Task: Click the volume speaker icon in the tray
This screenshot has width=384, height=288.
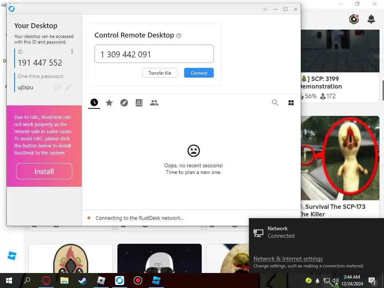Action: 336,280
